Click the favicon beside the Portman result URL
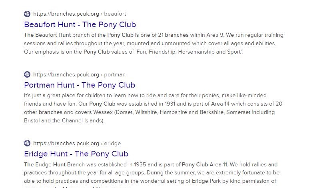This screenshot has width=317, height=188. click(27, 74)
